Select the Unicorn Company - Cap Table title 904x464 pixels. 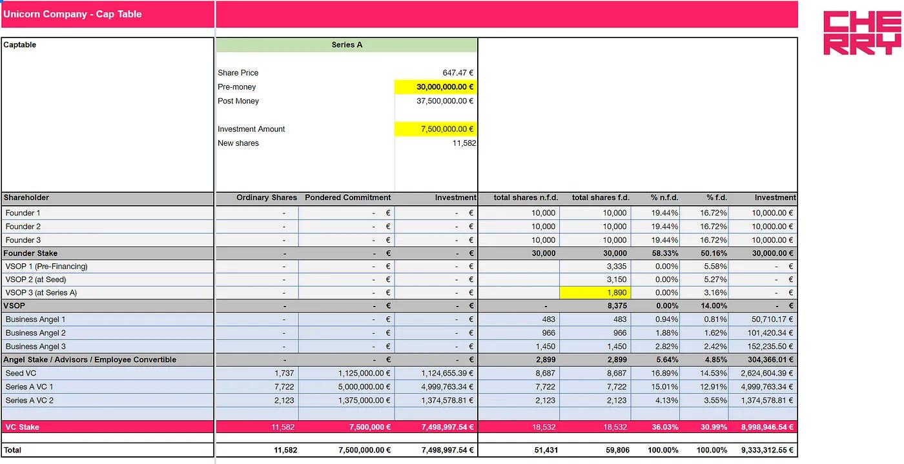[x=72, y=14]
